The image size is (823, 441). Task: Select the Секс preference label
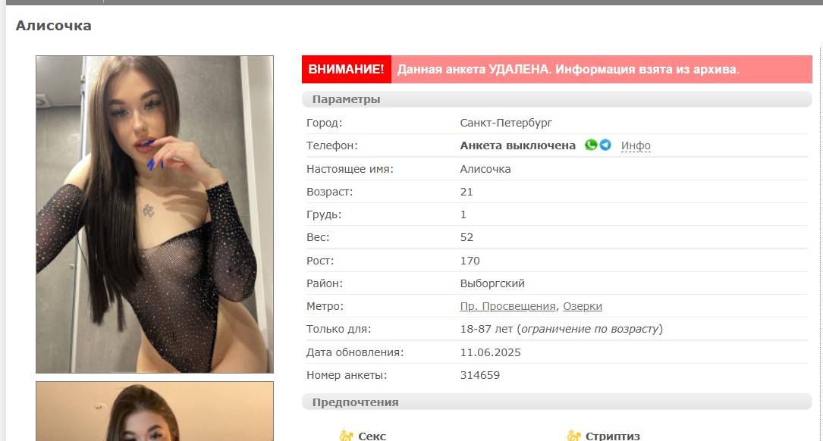point(372,436)
